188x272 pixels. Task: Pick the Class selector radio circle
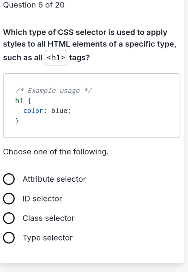coord(8,218)
